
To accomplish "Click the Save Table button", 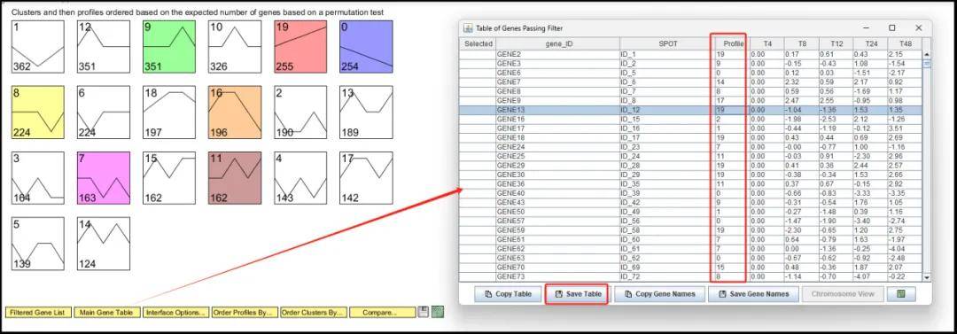I will (576, 294).
